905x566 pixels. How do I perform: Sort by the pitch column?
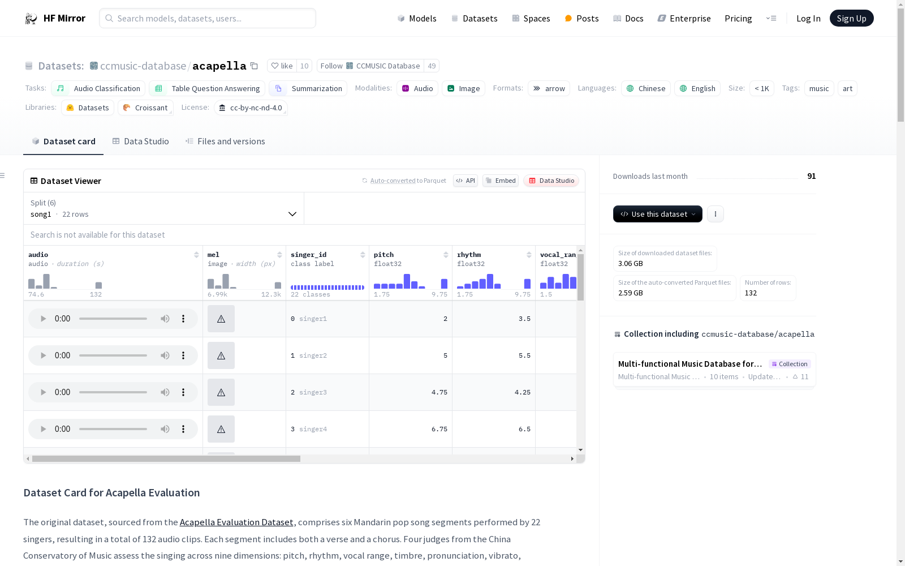point(446,255)
